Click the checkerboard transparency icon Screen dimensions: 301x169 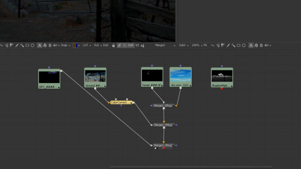pos(124,45)
